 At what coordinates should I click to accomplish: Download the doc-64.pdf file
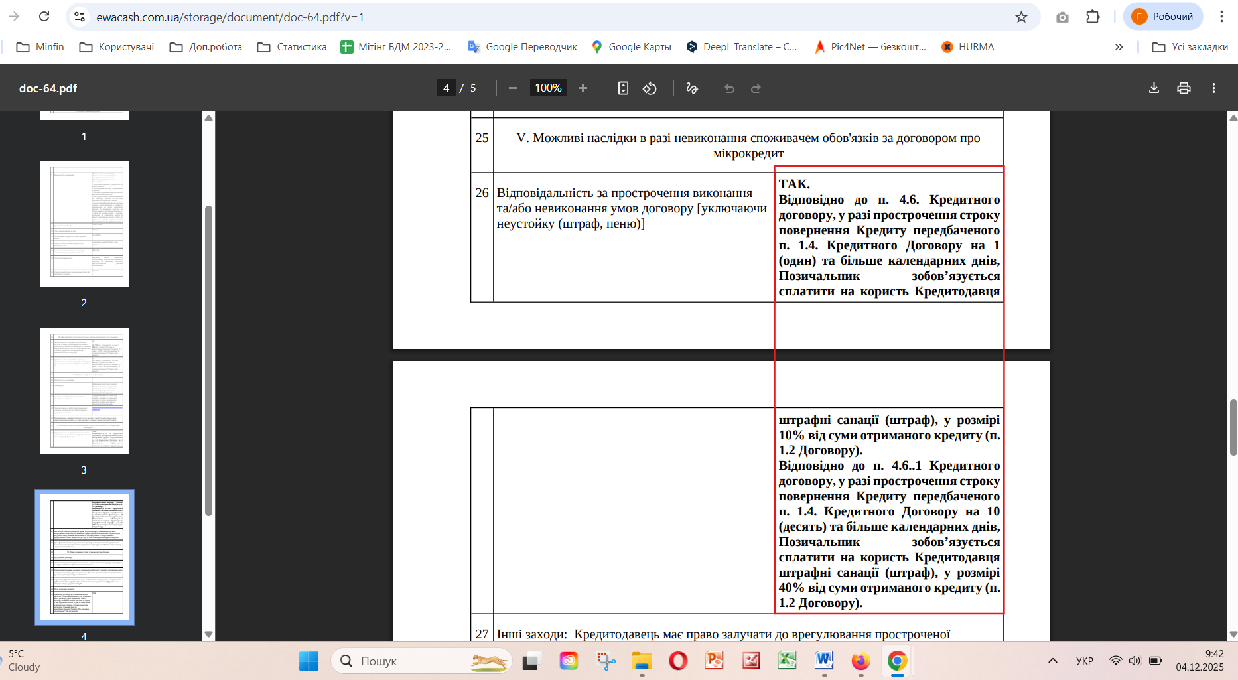pyautogui.click(x=1154, y=88)
